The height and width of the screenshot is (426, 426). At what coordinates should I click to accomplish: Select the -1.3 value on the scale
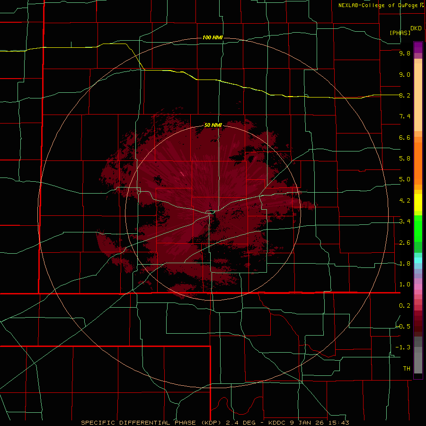(x=403, y=347)
